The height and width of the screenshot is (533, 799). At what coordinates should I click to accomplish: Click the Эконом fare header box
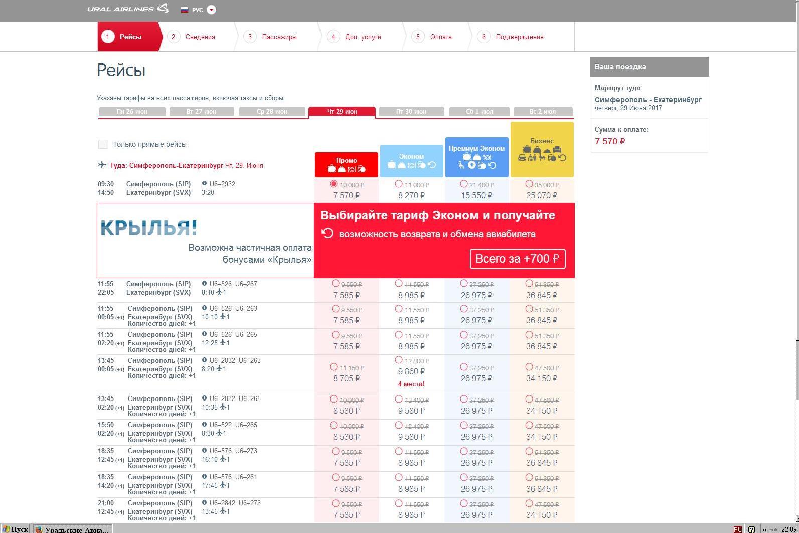(412, 161)
